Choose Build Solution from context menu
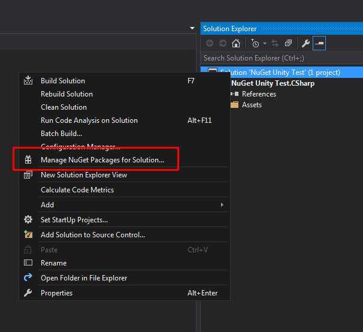The image size is (363, 332). coord(125,81)
